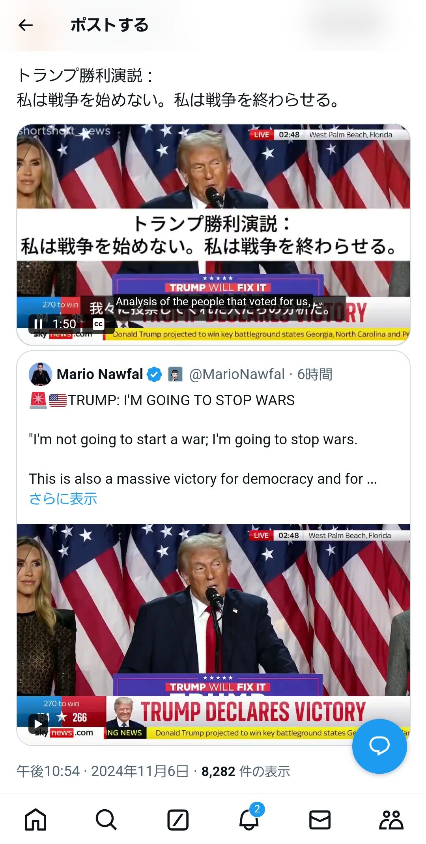The image size is (426, 844).
Task: Play the quoted Trump Declares Victory video
Action: [x=38, y=724]
